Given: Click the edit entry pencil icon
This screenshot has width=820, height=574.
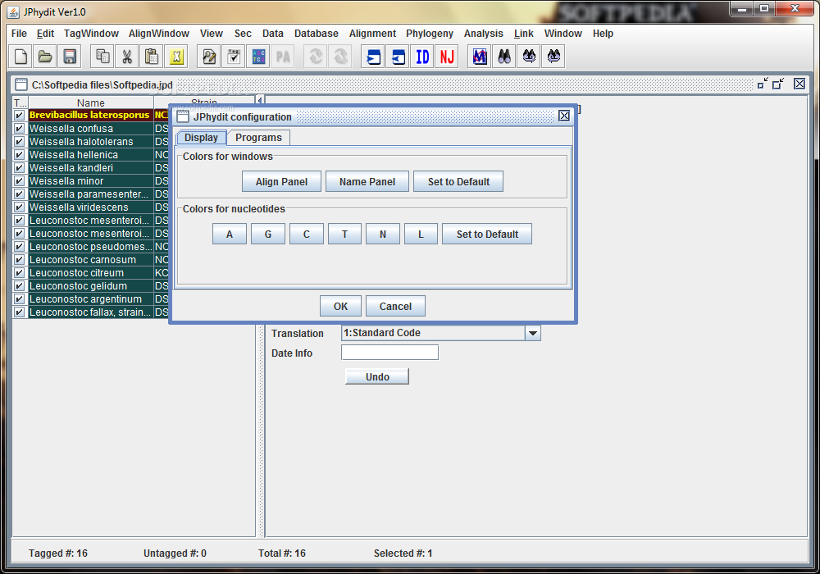Looking at the screenshot, I should pyautogui.click(x=209, y=57).
